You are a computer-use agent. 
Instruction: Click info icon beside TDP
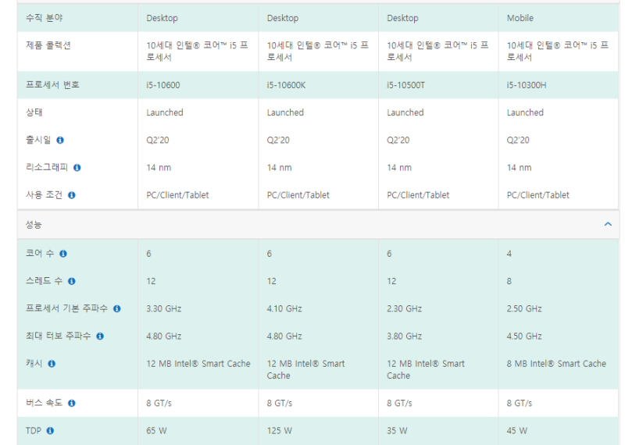(x=50, y=431)
